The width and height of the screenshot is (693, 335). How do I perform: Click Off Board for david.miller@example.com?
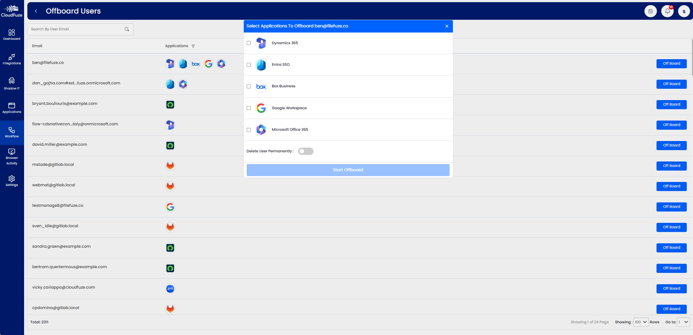671,145
